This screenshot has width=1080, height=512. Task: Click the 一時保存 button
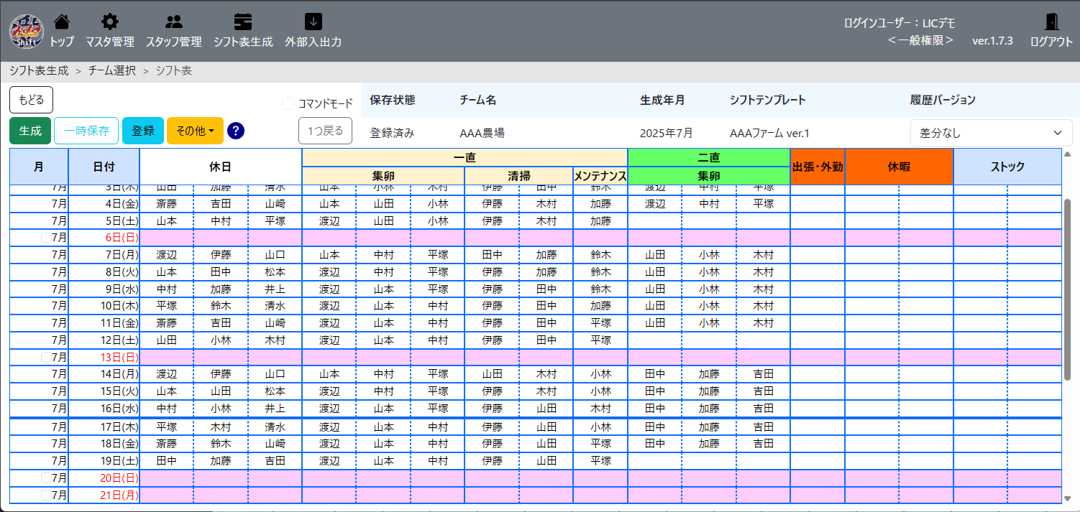pyautogui.click(x=86, y=131)
